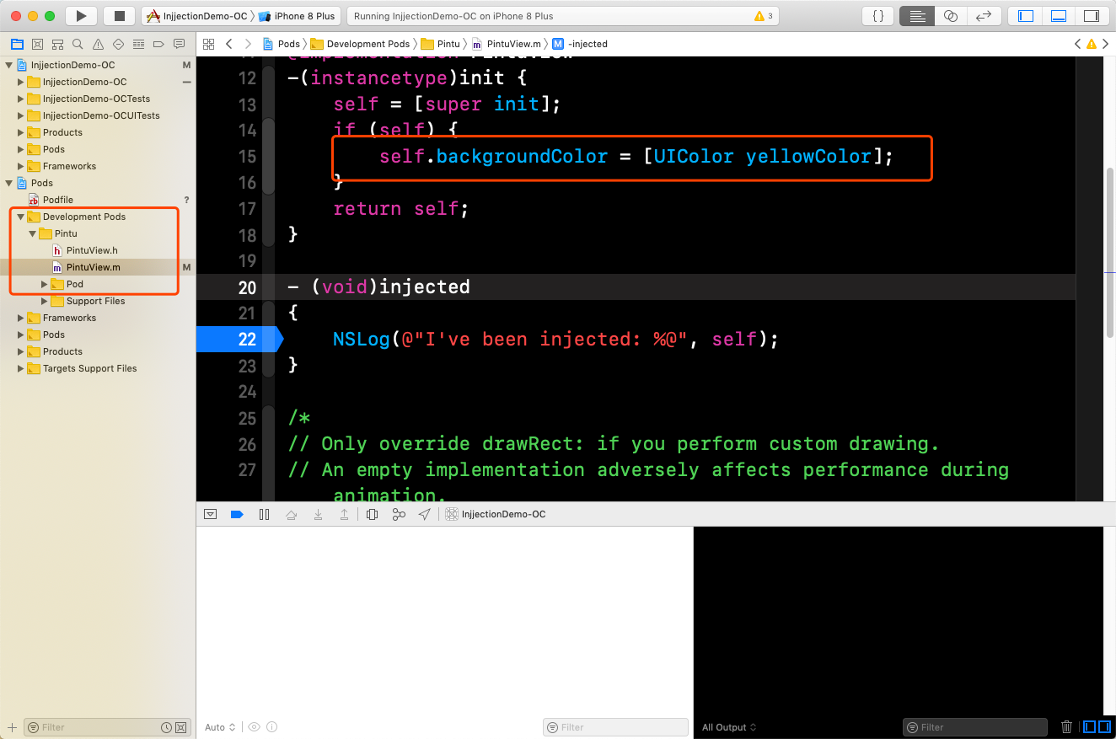The height and width of the screenshot is (739, 1116).
Task: Click line number 20 in the gutter
Action: click(247, 287)
